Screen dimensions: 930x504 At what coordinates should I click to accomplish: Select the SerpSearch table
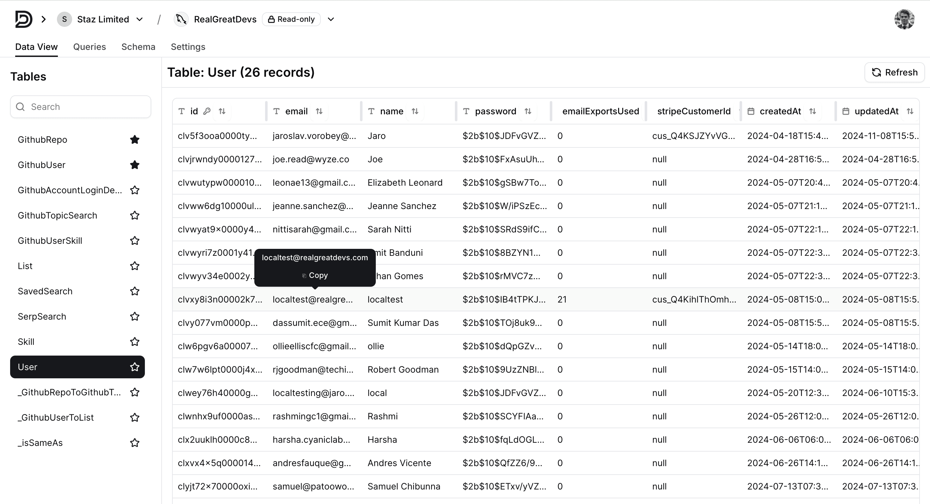(42, 316)
